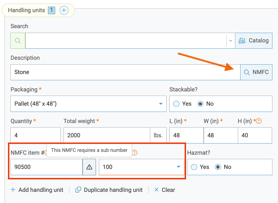Click the Total weight input field

(106, 135)
